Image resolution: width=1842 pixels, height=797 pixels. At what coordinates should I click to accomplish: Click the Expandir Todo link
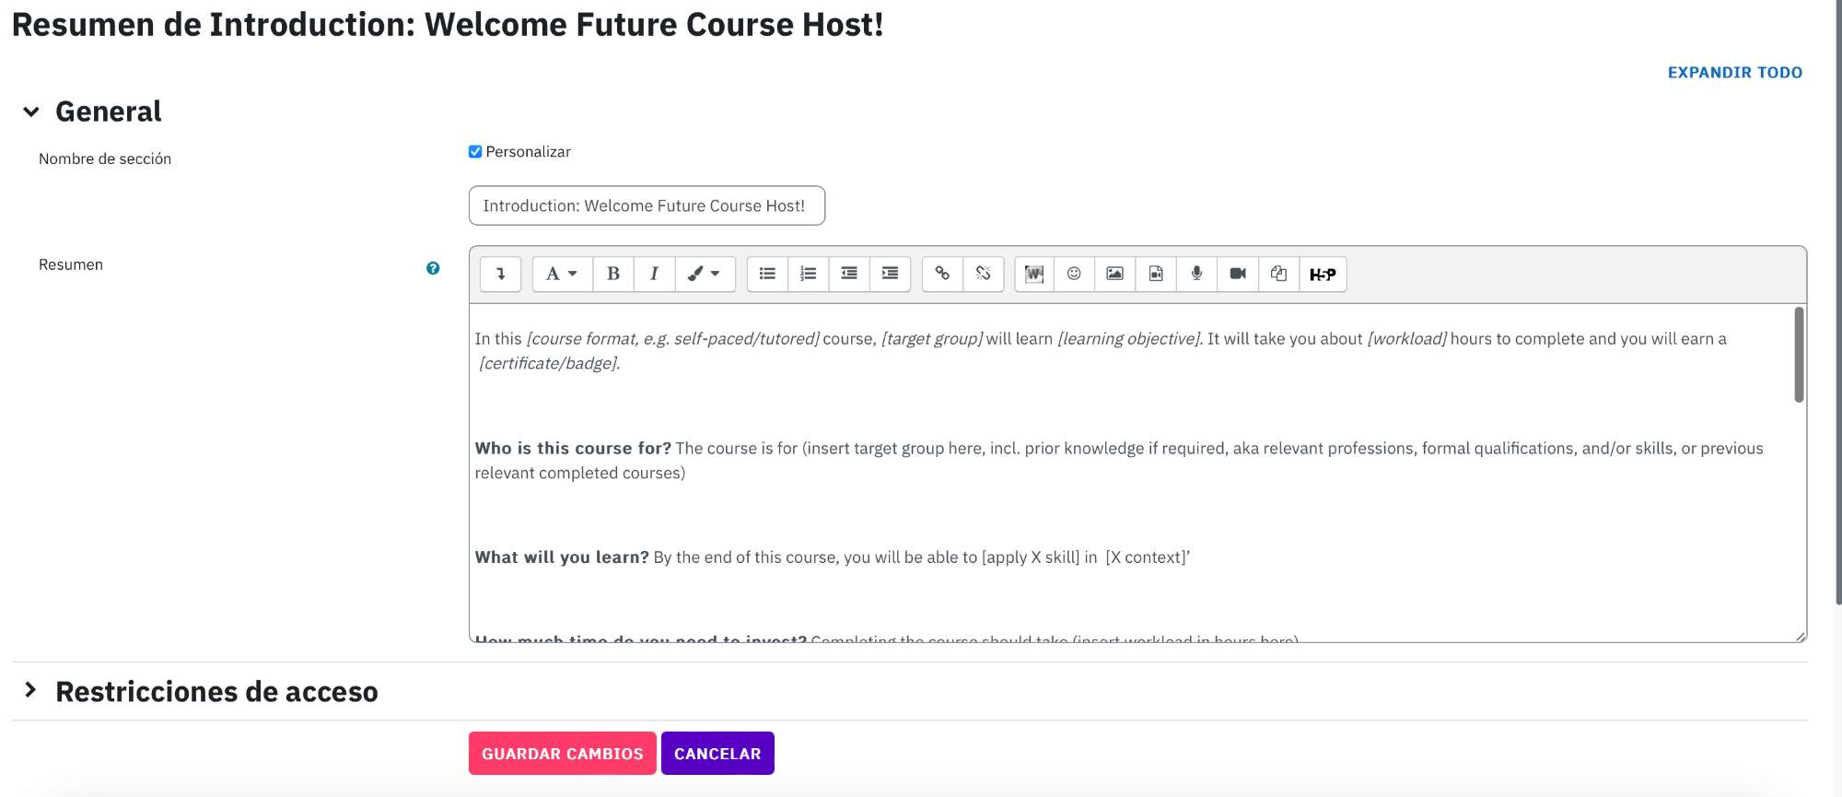[x=1735, y=72]
